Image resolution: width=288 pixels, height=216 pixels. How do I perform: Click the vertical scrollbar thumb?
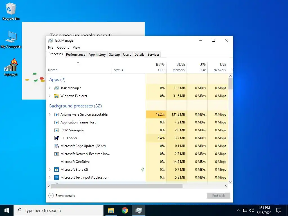(x=231, y=84)
